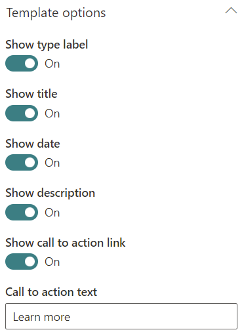Viewport: 244px width, 334px height.
Task: Collapse the Template options chevron
Action: (x=231, y=10)
